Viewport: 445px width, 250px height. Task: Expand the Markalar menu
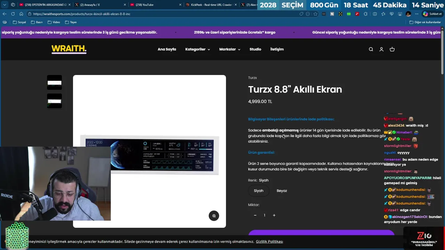pyautogui.click(x=230, y=49)
